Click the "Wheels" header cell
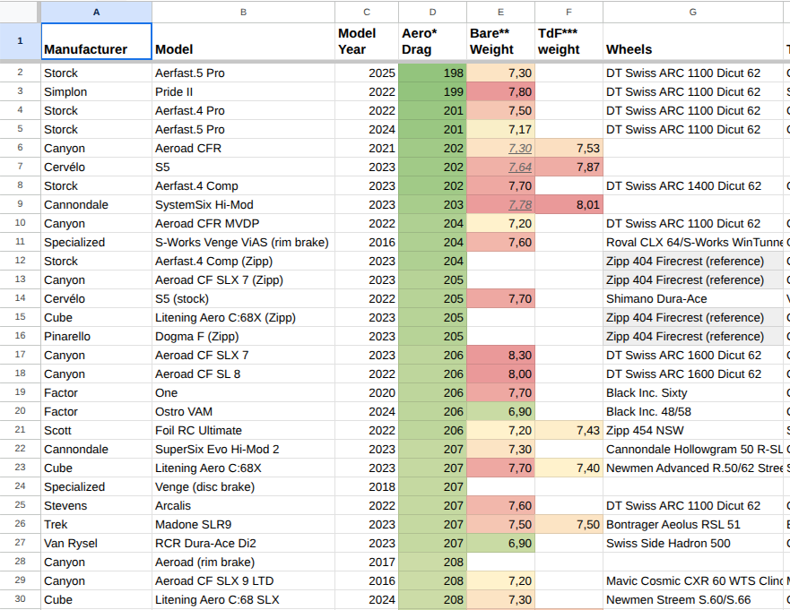Screen dimensions: 790x610 pyautogui.click(x=693, y=41)
